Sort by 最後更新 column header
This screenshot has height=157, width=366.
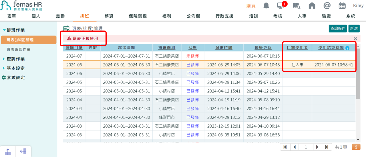[x=263, y=48]
